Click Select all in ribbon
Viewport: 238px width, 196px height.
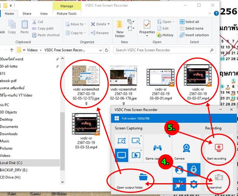(x=189, y=22)
